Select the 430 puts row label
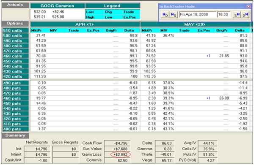This screenshot has width=254, height=165. point(15,114)
